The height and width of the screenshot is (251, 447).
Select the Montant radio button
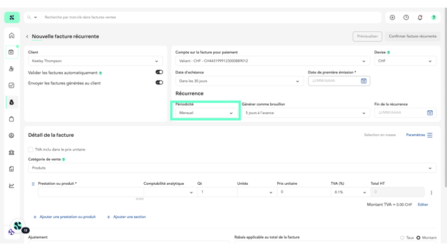point(418,237)
